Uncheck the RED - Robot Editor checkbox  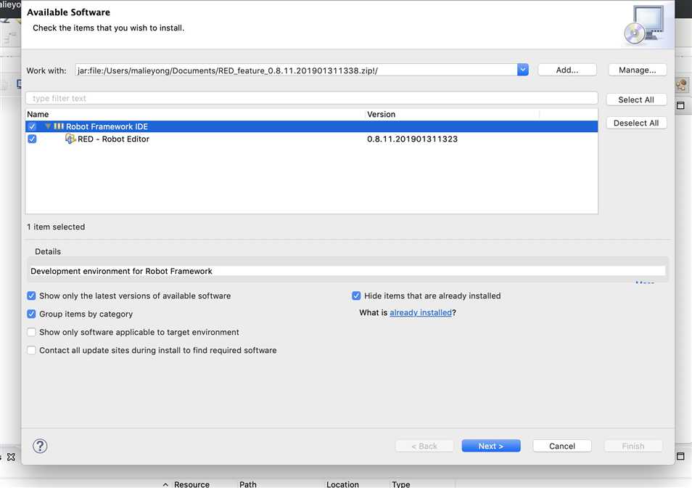tap(32, 139)
